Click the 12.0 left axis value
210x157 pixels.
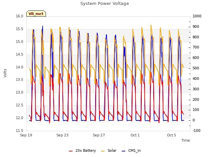(x=20, y=118)
